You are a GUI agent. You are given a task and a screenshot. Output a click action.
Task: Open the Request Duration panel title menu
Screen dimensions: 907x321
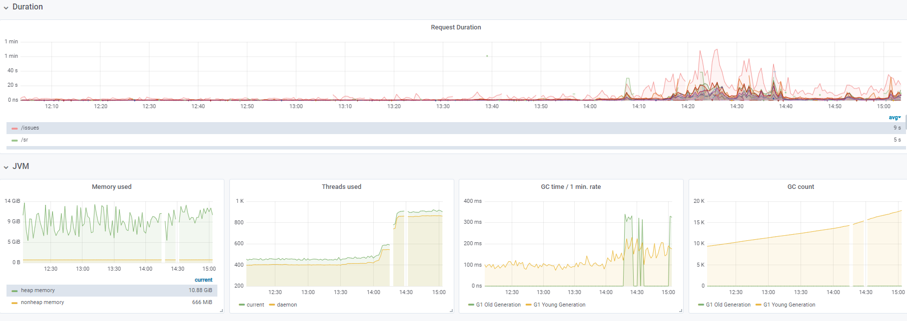pos(456,27)
